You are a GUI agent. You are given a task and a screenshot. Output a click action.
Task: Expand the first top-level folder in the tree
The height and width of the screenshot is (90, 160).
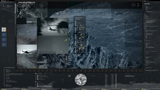tap(36, 73)
